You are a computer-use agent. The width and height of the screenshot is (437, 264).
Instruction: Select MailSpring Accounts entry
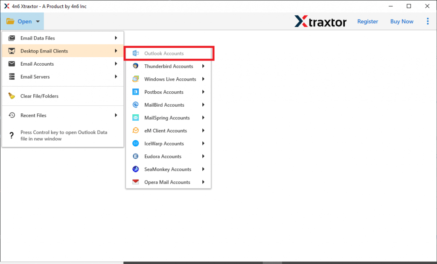click(168, 118)
